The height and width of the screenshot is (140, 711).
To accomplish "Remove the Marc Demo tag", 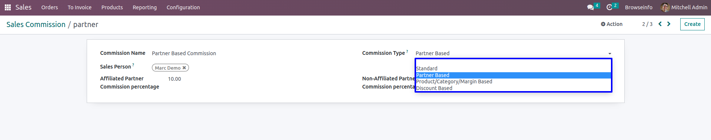I will pyautogui.click(x=184, y=68).
